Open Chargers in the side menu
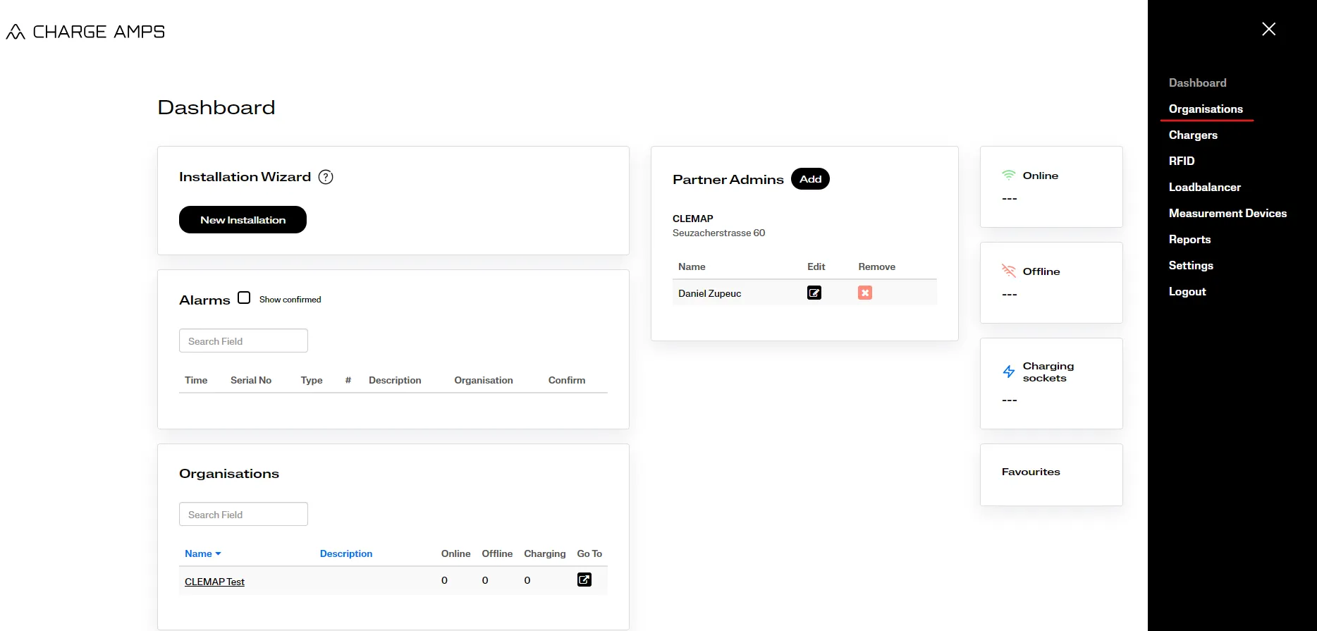Image resolution: width=1317 pixels, height=631 pixels. 1193,135
